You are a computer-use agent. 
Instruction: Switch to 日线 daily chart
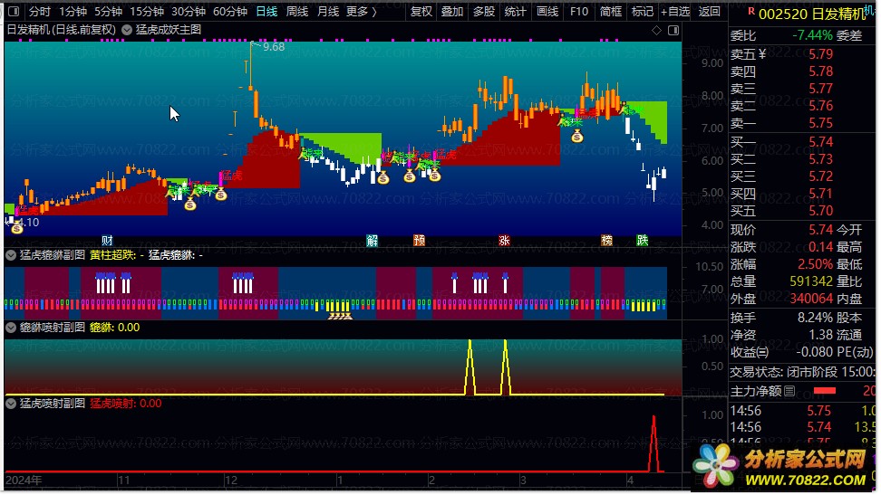[x=266, y=11]
